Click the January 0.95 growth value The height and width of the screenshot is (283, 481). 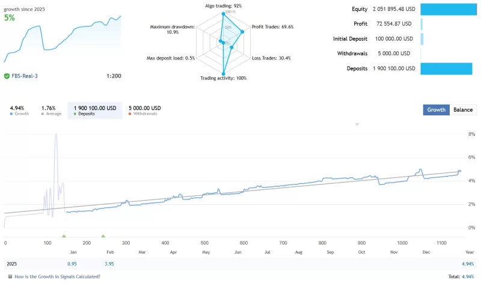[72, 264]
